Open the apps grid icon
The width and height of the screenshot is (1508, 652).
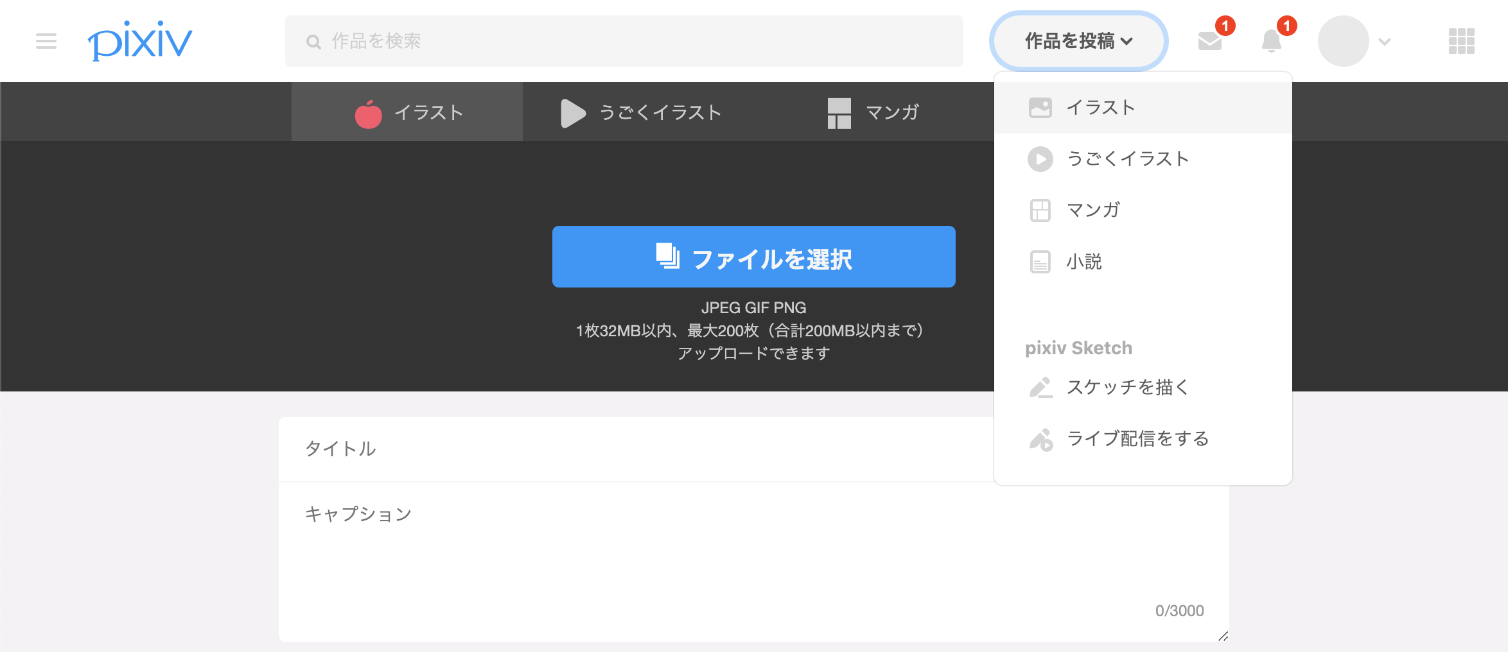click(1461, 41)
